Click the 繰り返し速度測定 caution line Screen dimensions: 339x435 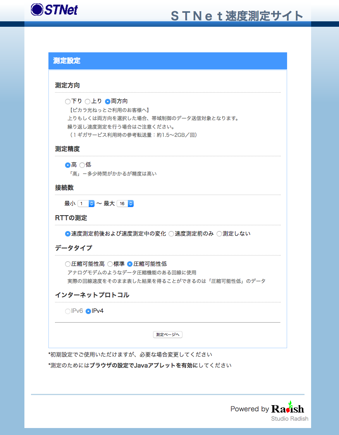pos(121,127)
